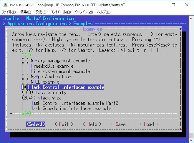The height and width of the screenshot is (143, 194).
Task: Click the Memory management example label
Action: [x=61, y=61]
